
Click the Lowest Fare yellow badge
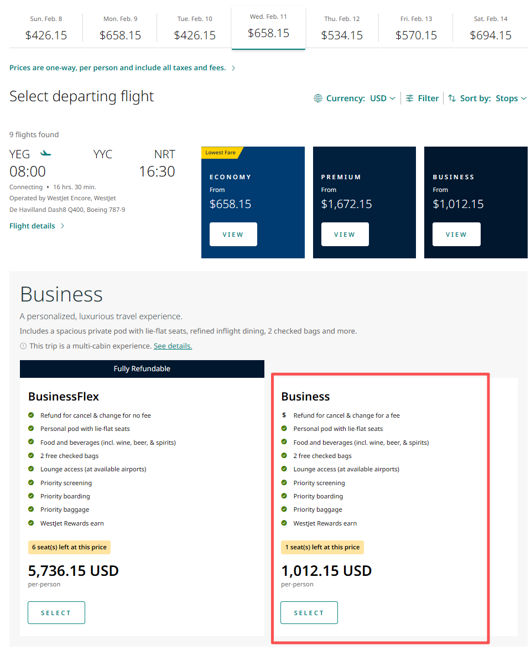pyautogui.click(x=221, y=153)
